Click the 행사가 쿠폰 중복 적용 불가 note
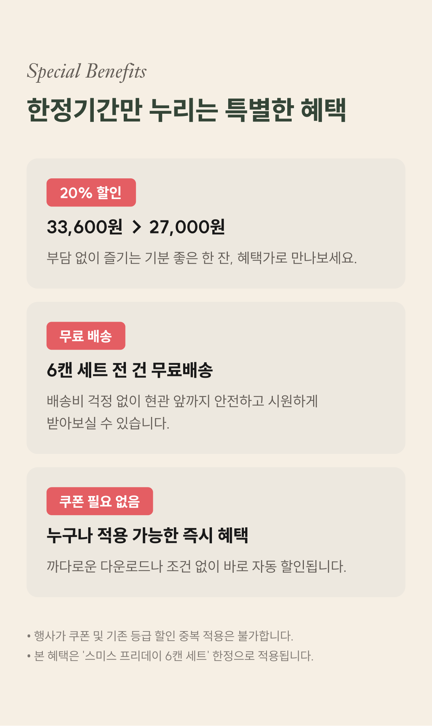 [x=164, y=636]
